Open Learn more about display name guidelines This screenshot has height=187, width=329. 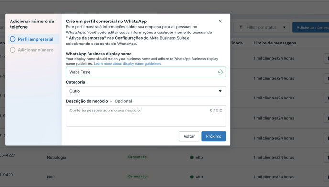[127, 64]
